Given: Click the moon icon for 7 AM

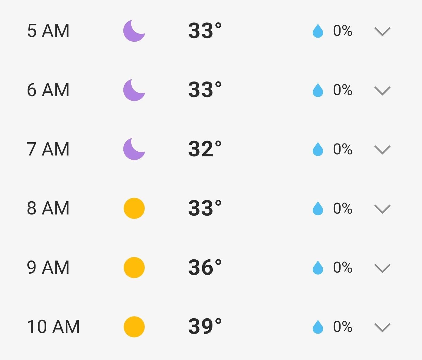Looking at the screenshot, I should point(134,149).
